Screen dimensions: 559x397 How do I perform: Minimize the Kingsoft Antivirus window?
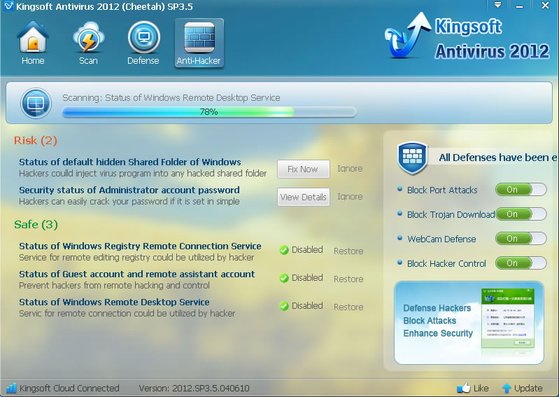point(519,6)
